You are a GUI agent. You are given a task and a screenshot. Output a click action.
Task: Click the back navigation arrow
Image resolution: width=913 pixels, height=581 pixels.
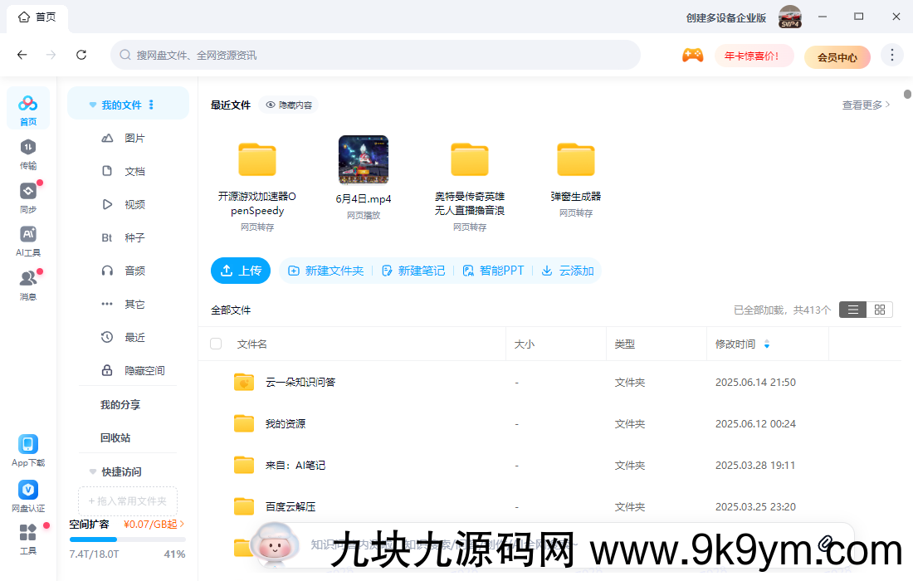click(x=22, y=55)
